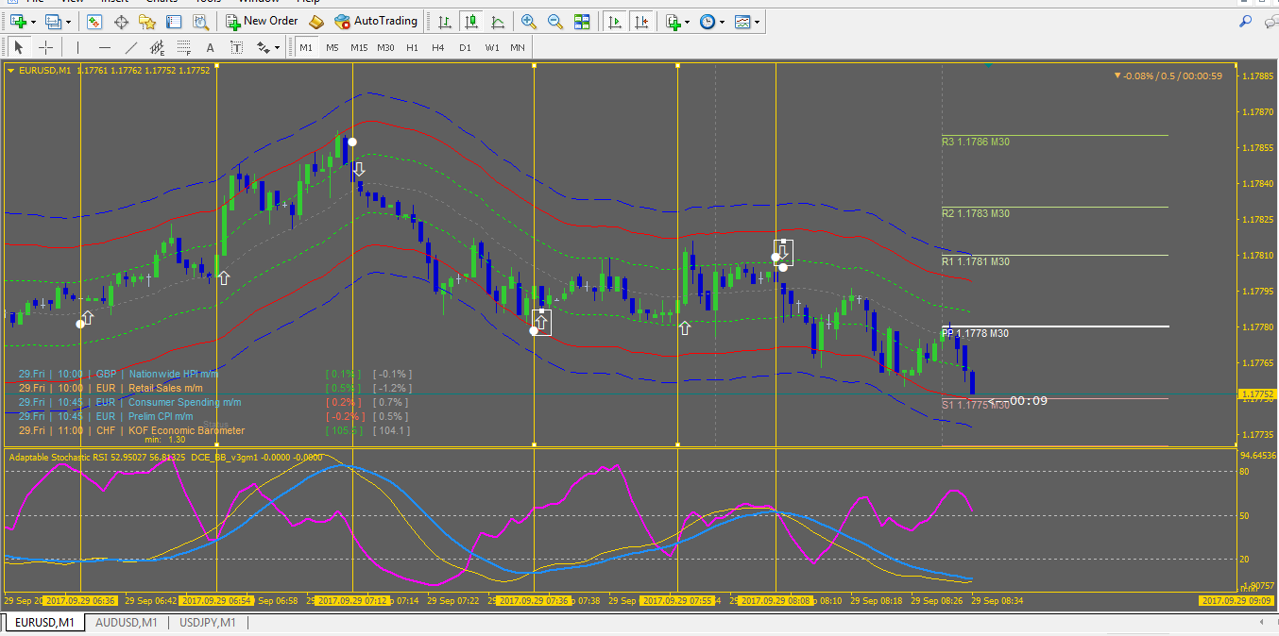Select the Fibonacci retracement tool
Image resolution: width=1279 pixels, height=636 pixels.
[x=184, y=47]
